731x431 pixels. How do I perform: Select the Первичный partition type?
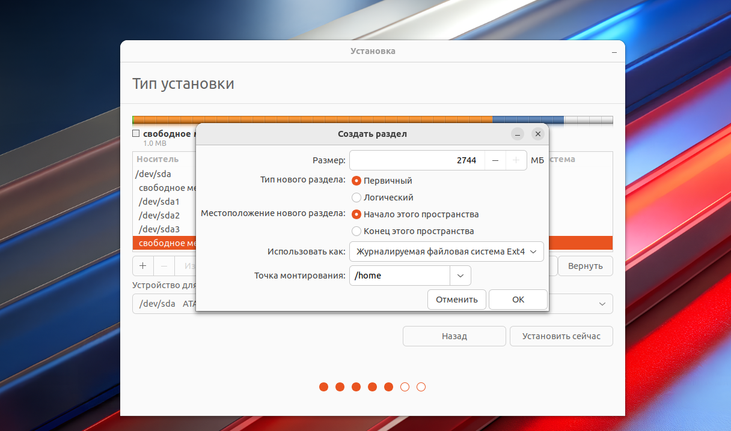[x=356, y=181]
